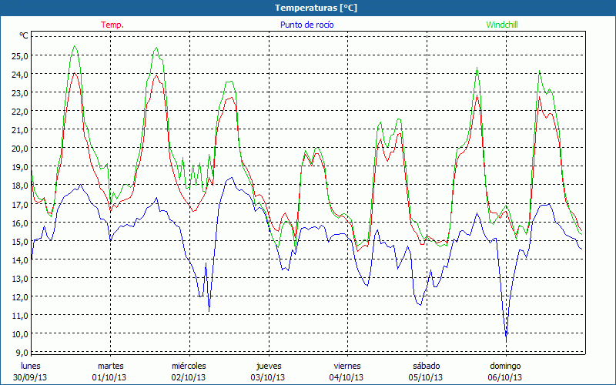Select the red Temp. legend label
This screenshot has height=385, width=616.
(x=112, y=25)
